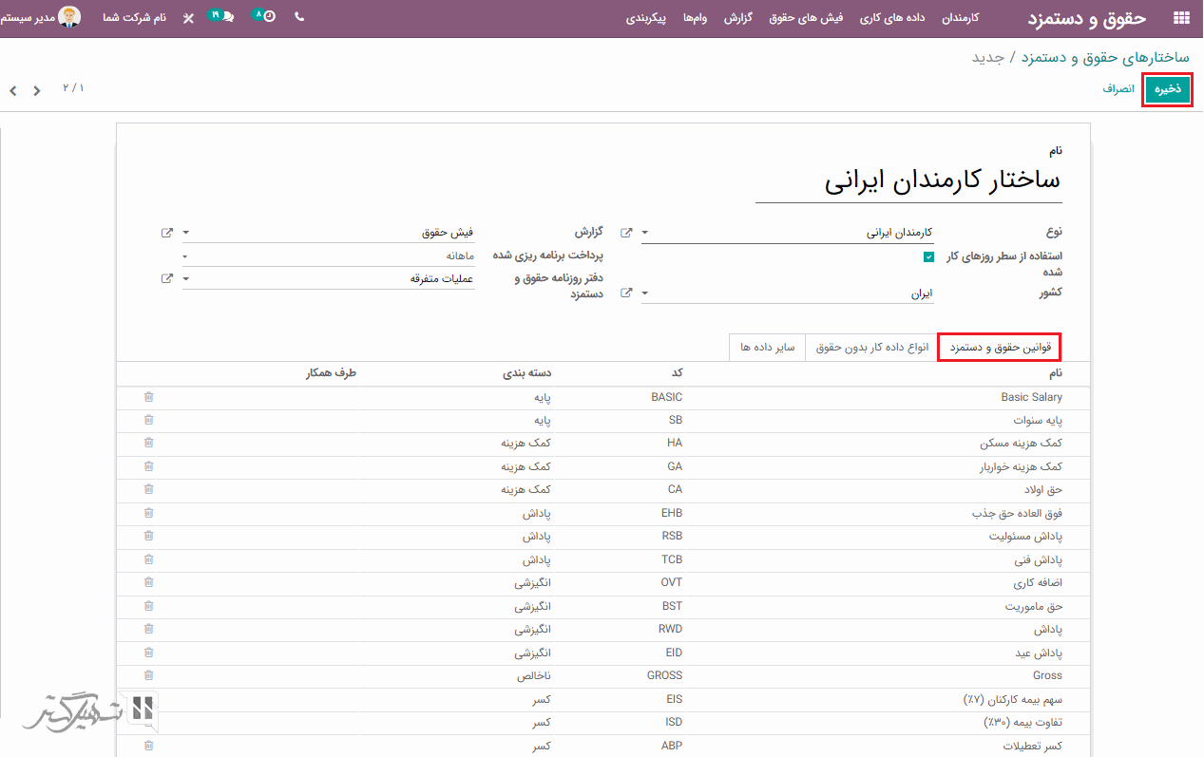
Task: Open the apps grid menu
Action: coord(1181,18)
